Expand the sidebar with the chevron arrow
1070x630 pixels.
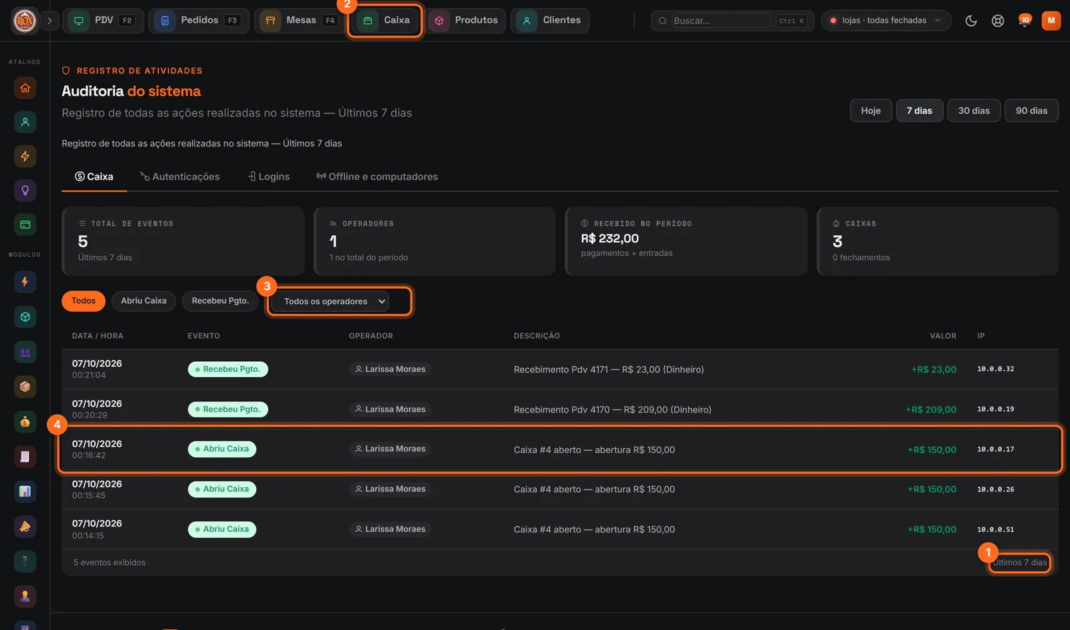(x=49, y=21)
